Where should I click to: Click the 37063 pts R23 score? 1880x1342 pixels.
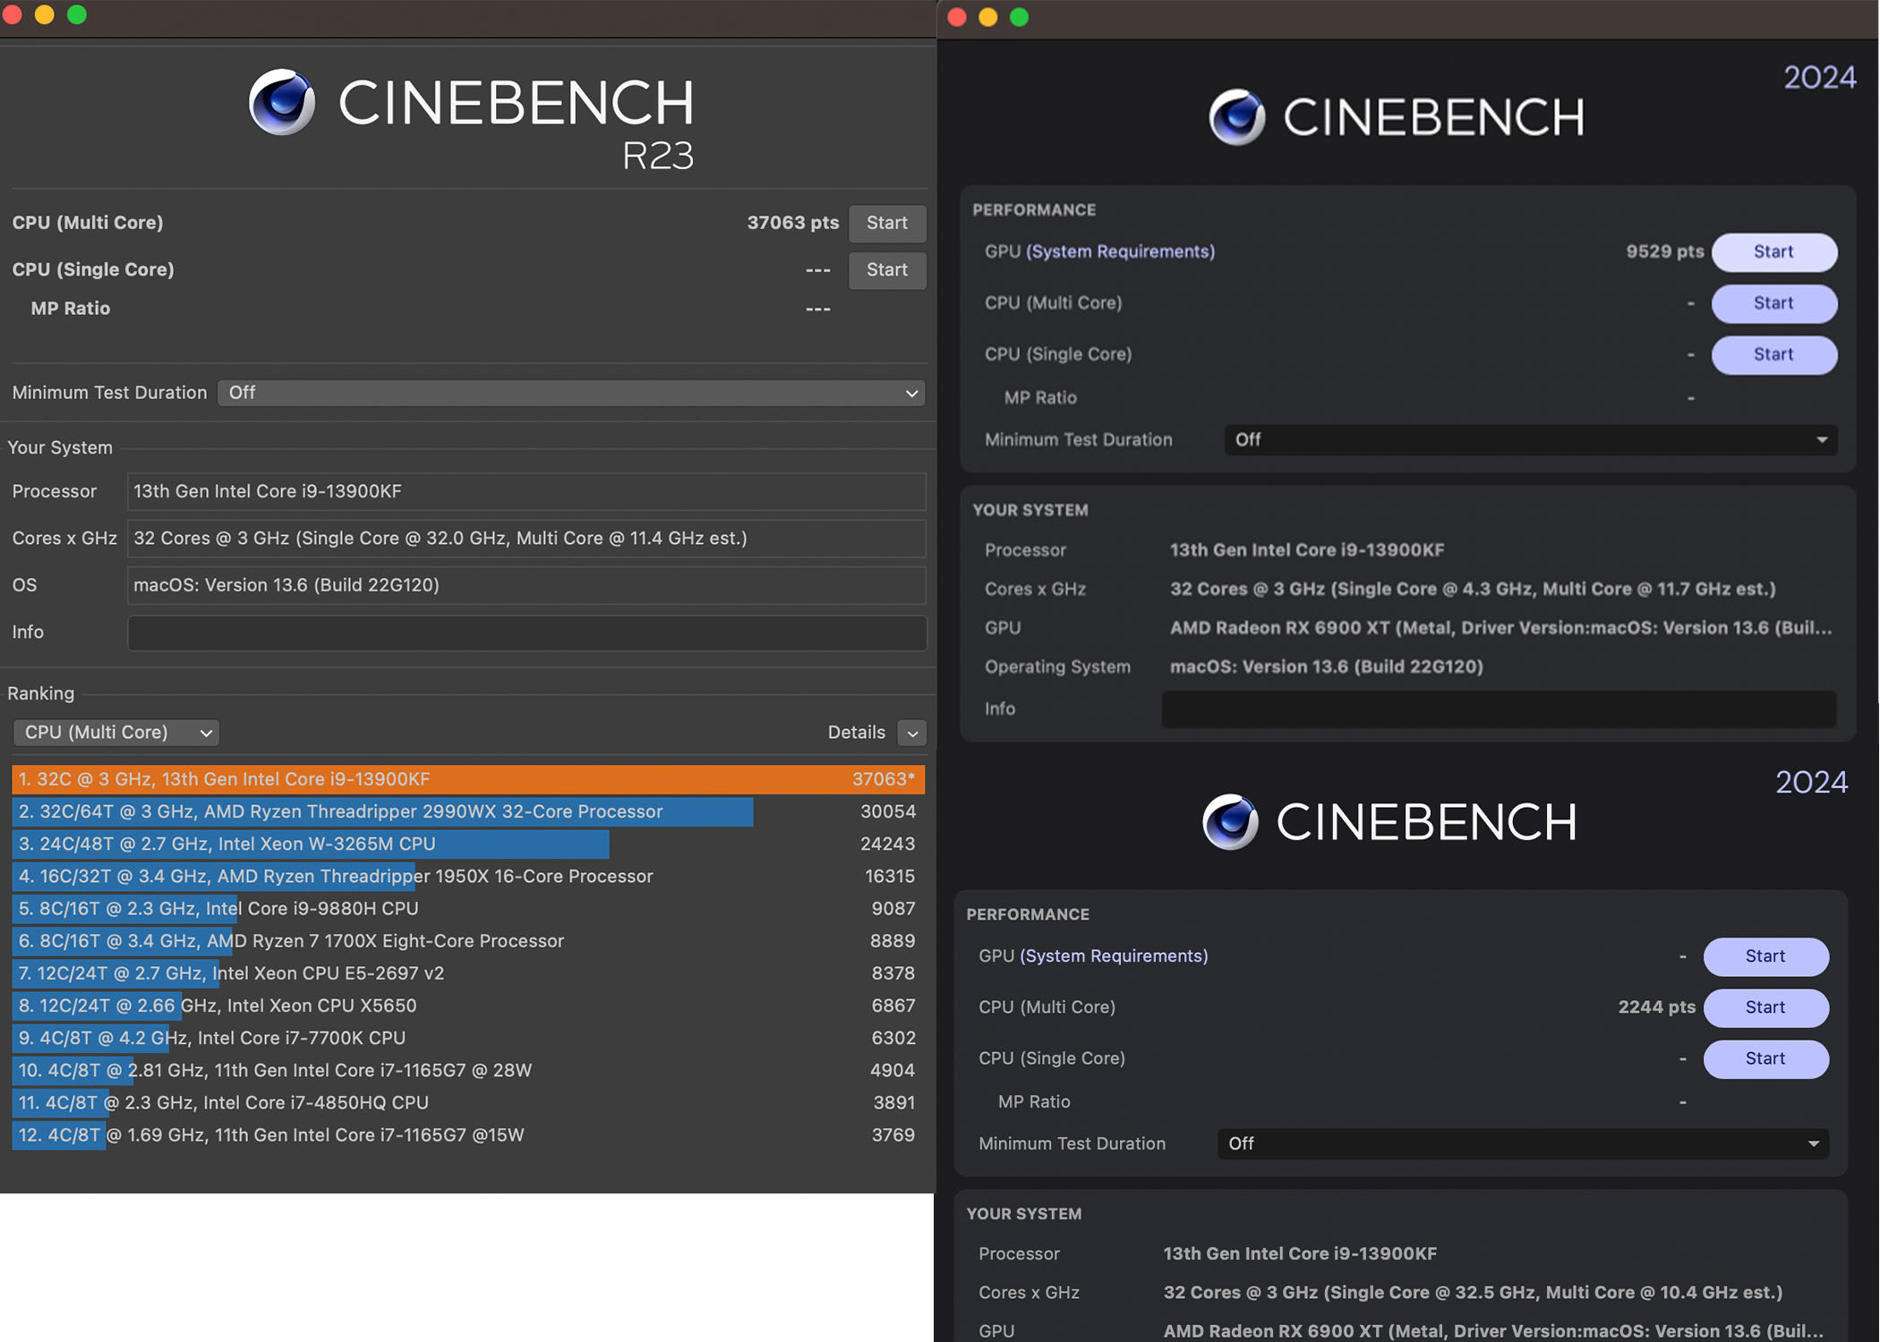tap(792, 222)
